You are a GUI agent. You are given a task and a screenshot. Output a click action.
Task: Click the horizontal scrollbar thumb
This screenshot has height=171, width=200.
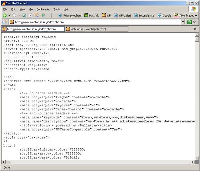point(8,162)
